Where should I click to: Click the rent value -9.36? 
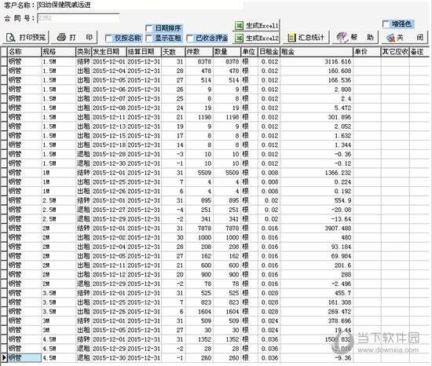(x=343, y=358)
